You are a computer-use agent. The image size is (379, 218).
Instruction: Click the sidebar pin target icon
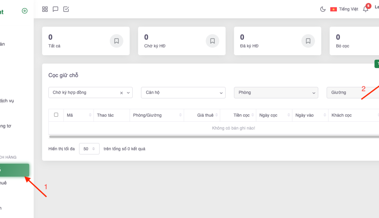click(x=25, y=11)
